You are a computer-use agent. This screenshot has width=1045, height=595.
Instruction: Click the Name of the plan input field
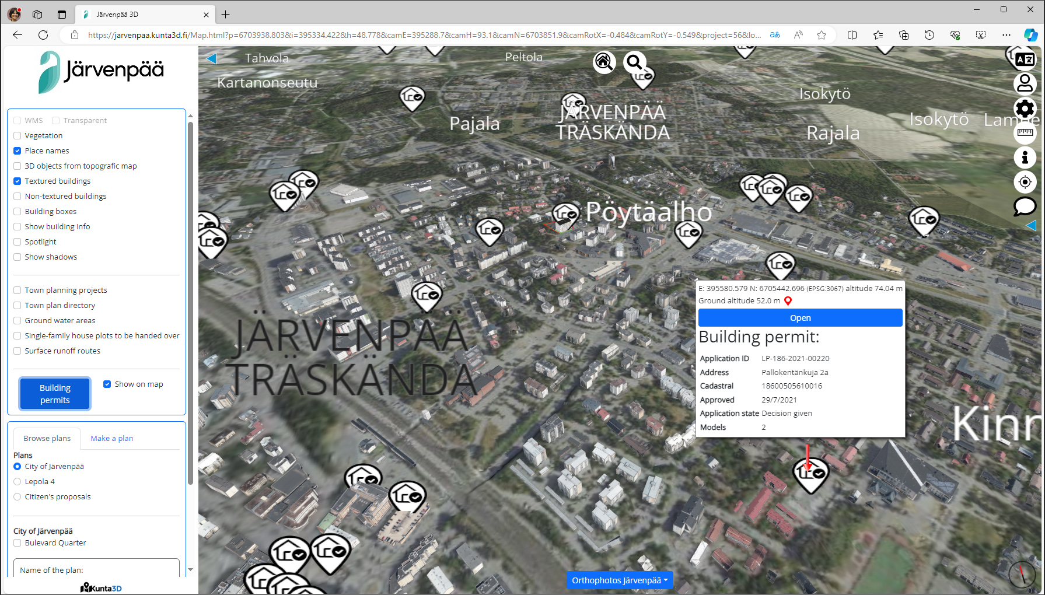click(96, 569)
